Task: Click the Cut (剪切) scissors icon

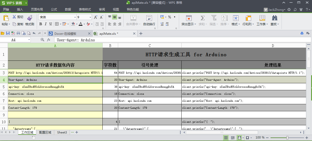Action: pos(14,17)
